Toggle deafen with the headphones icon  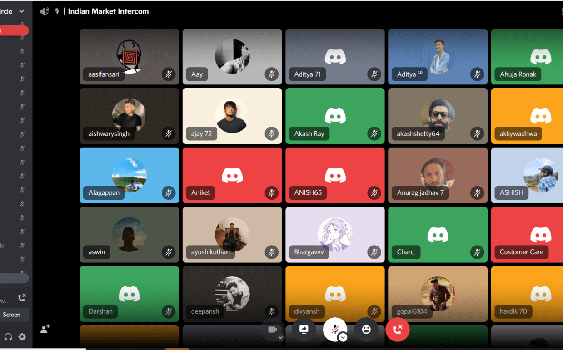point(8,337)
